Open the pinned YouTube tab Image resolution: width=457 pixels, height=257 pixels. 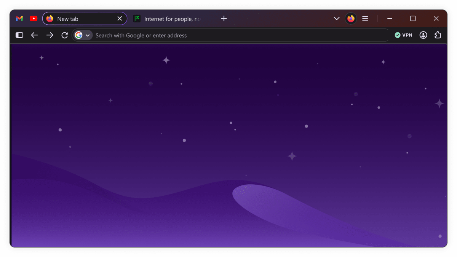[34, 19]
